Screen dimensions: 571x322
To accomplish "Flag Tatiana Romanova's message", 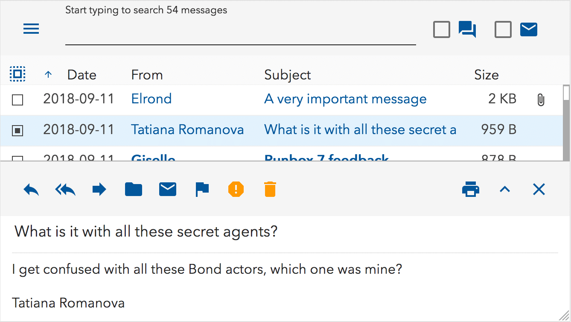I will [x=201, y=189].
